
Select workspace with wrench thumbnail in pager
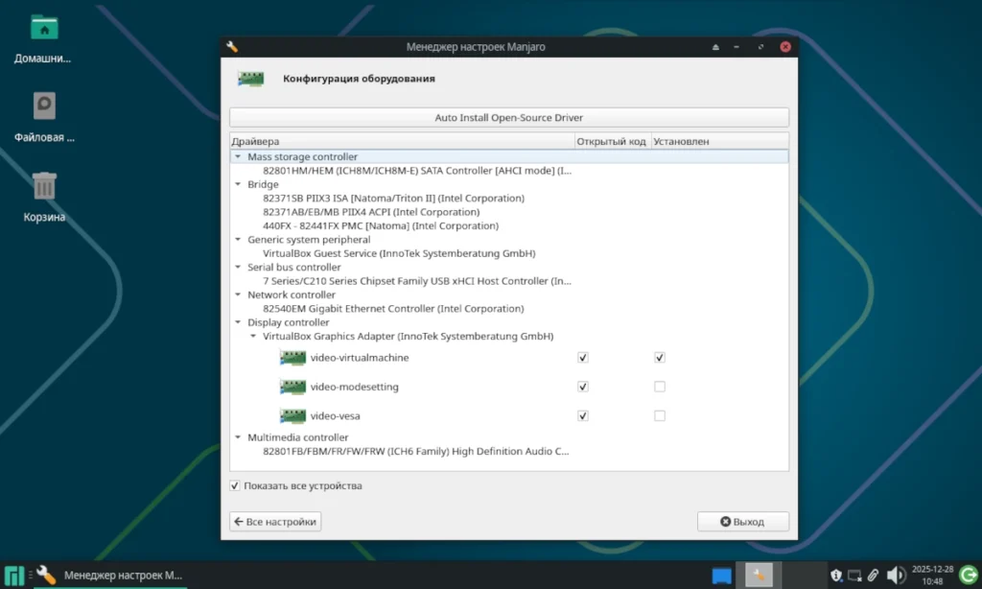click(759, 575)
